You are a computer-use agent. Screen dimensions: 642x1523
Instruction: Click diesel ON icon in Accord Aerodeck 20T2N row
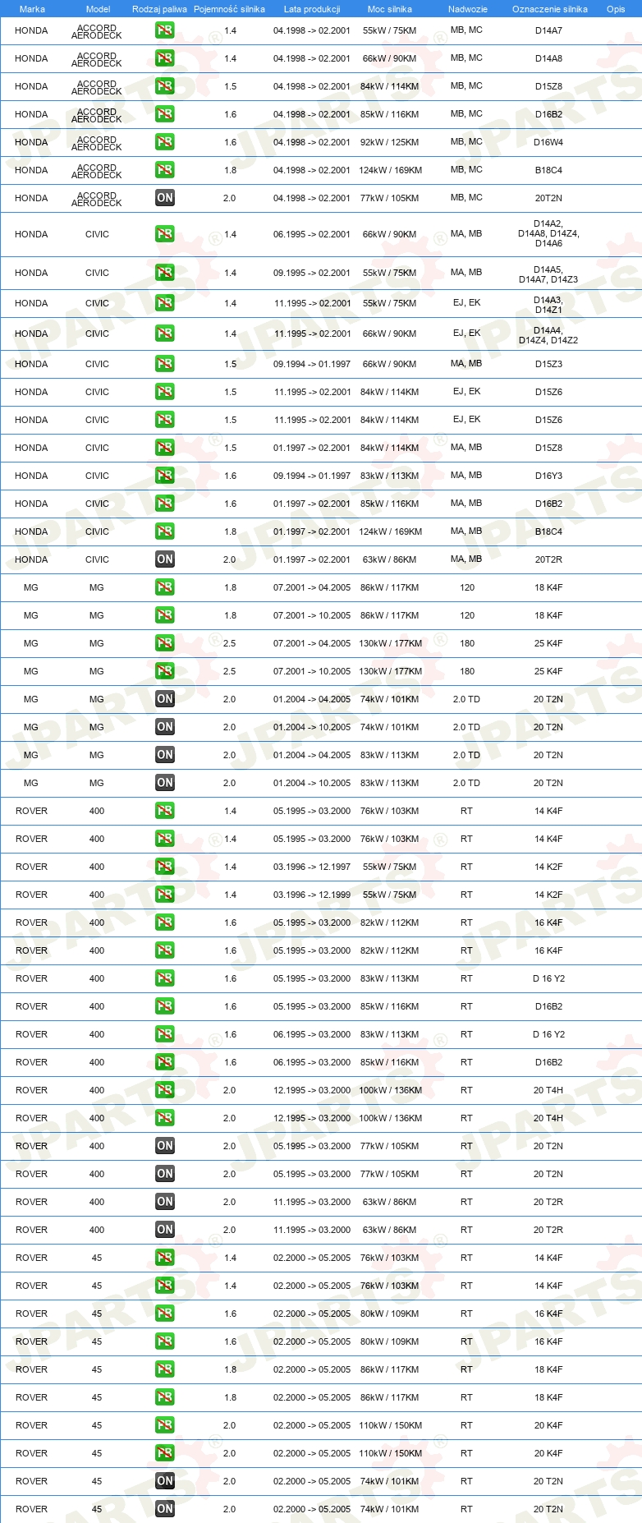[x=165, y=198]
